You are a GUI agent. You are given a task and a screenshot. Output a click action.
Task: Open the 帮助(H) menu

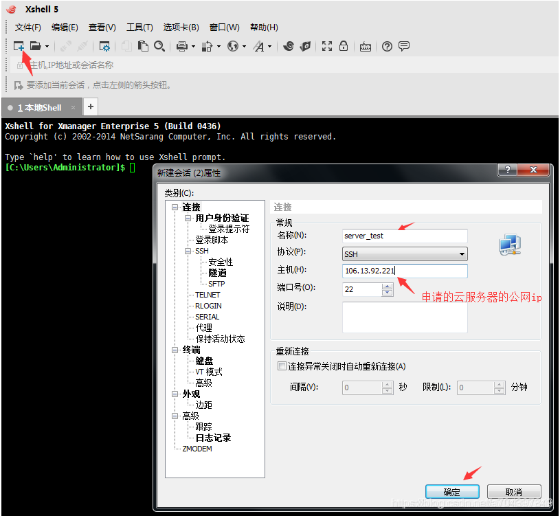pos(264,27)
